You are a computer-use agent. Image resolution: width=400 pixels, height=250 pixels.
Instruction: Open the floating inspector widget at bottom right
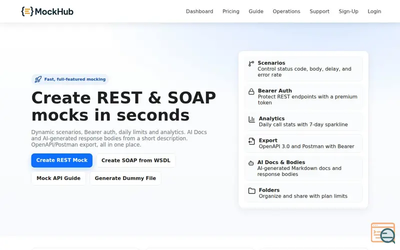(x=383, y=233)
